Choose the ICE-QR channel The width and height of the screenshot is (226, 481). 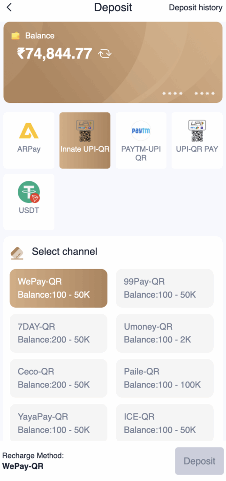coord(165,423)
